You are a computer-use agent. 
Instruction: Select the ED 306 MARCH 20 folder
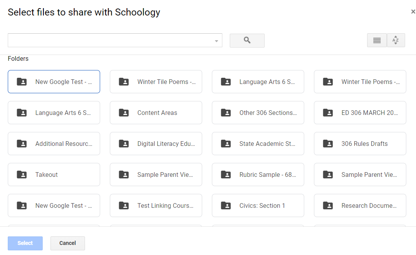[360, 113]
